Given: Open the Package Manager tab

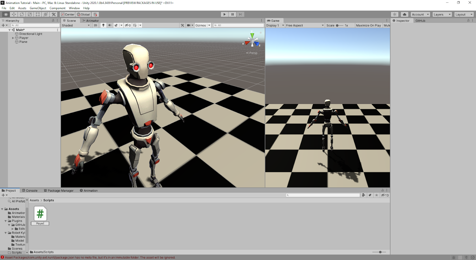Looking at the screenshot, I should coord(59,190).
